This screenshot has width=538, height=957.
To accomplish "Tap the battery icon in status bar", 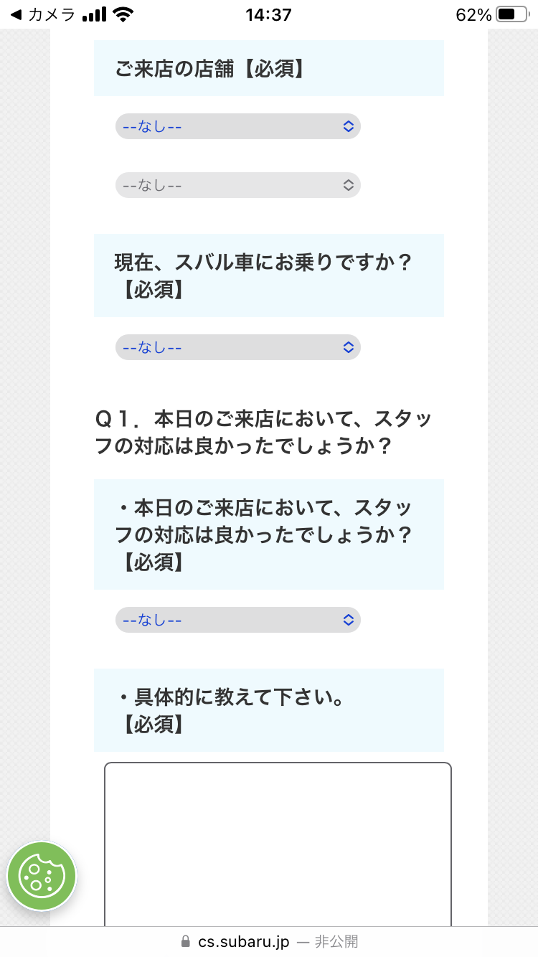I will coord(511,14).
